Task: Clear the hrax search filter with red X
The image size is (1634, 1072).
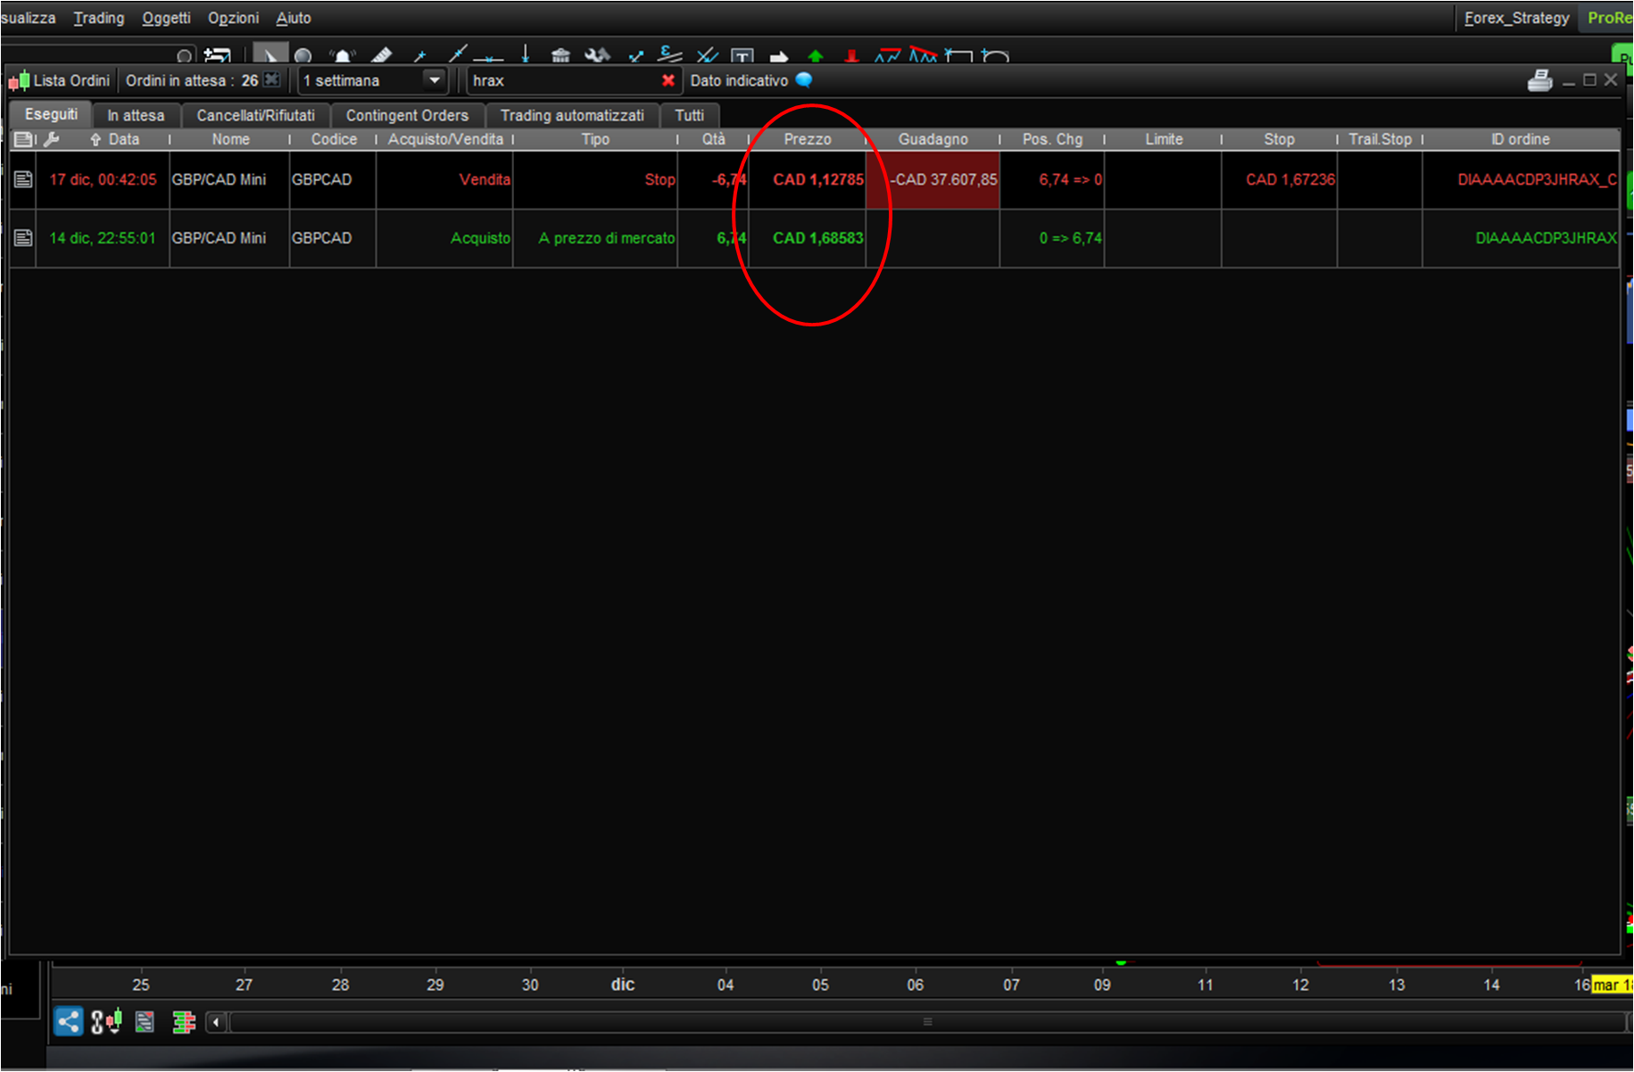Action: pos(668,80)
